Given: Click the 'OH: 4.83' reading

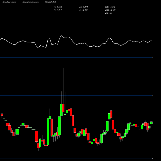Looking at the screenshot, I should tap(110, 10).
